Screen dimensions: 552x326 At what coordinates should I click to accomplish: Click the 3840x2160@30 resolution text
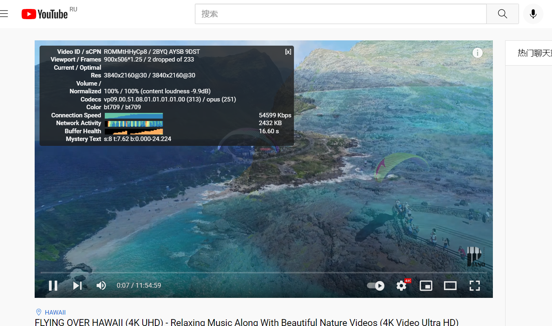[150, 75]
